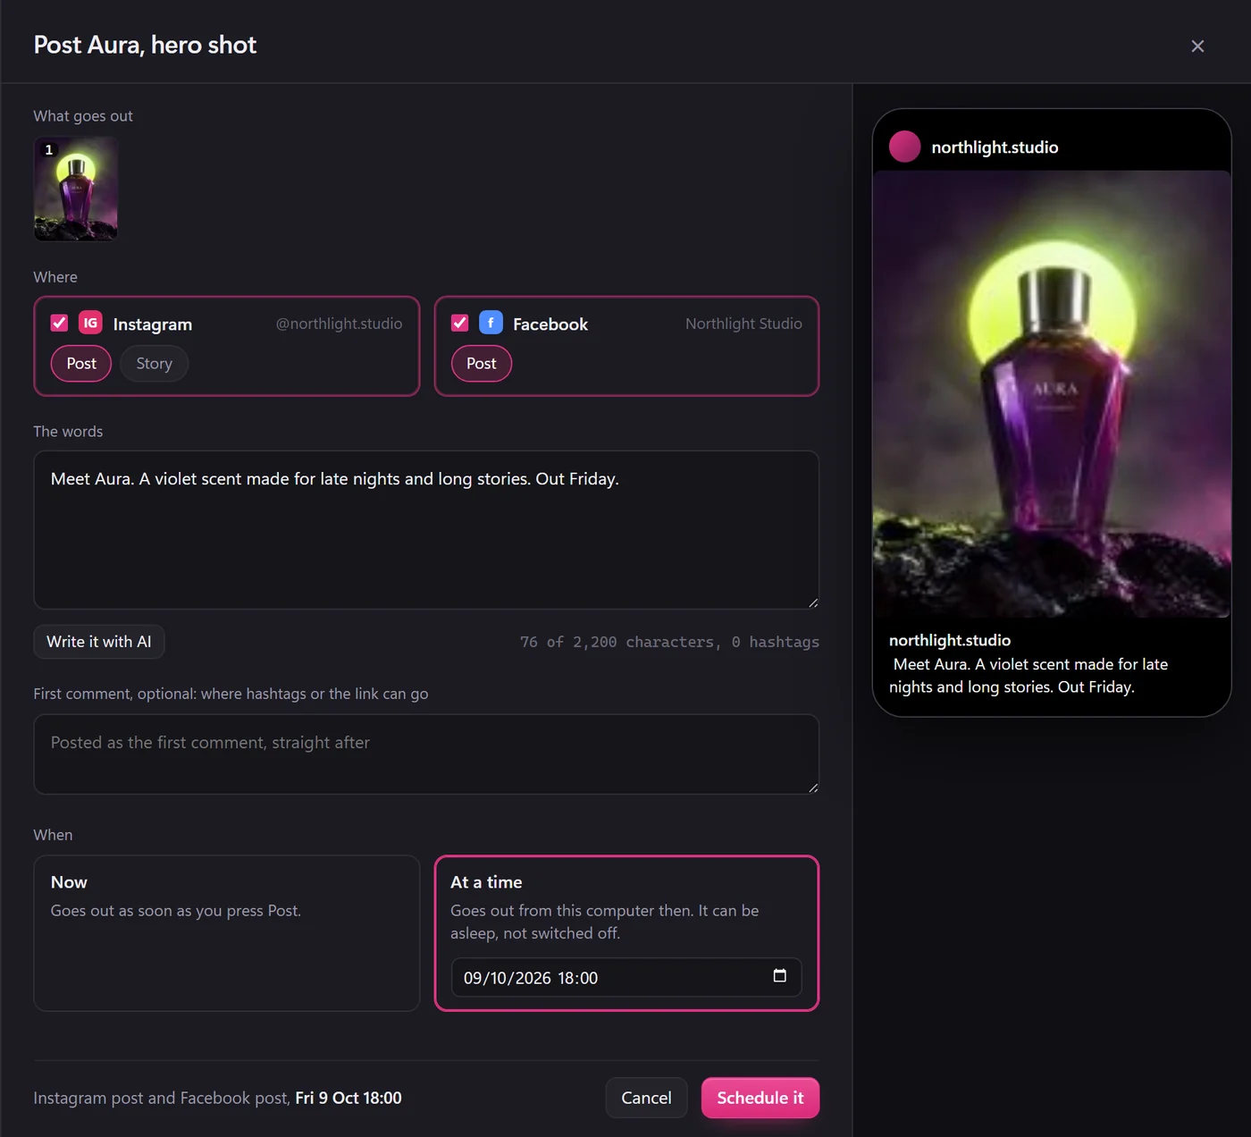Click the Instagram IG logo icon
1251x1137 pixels.
(90, 323)
